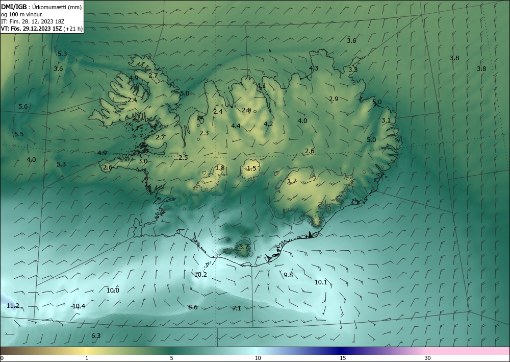Click the 7.1 value on the map
The width and height of the screenshot is (510, 362).
[x=237, y=308]
